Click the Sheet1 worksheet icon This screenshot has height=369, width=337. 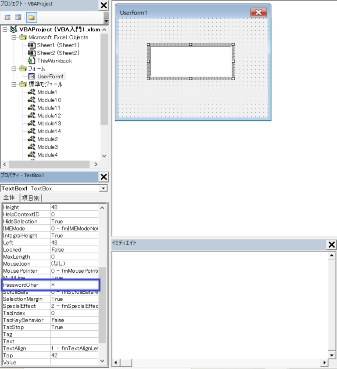(x=32, y=45)
